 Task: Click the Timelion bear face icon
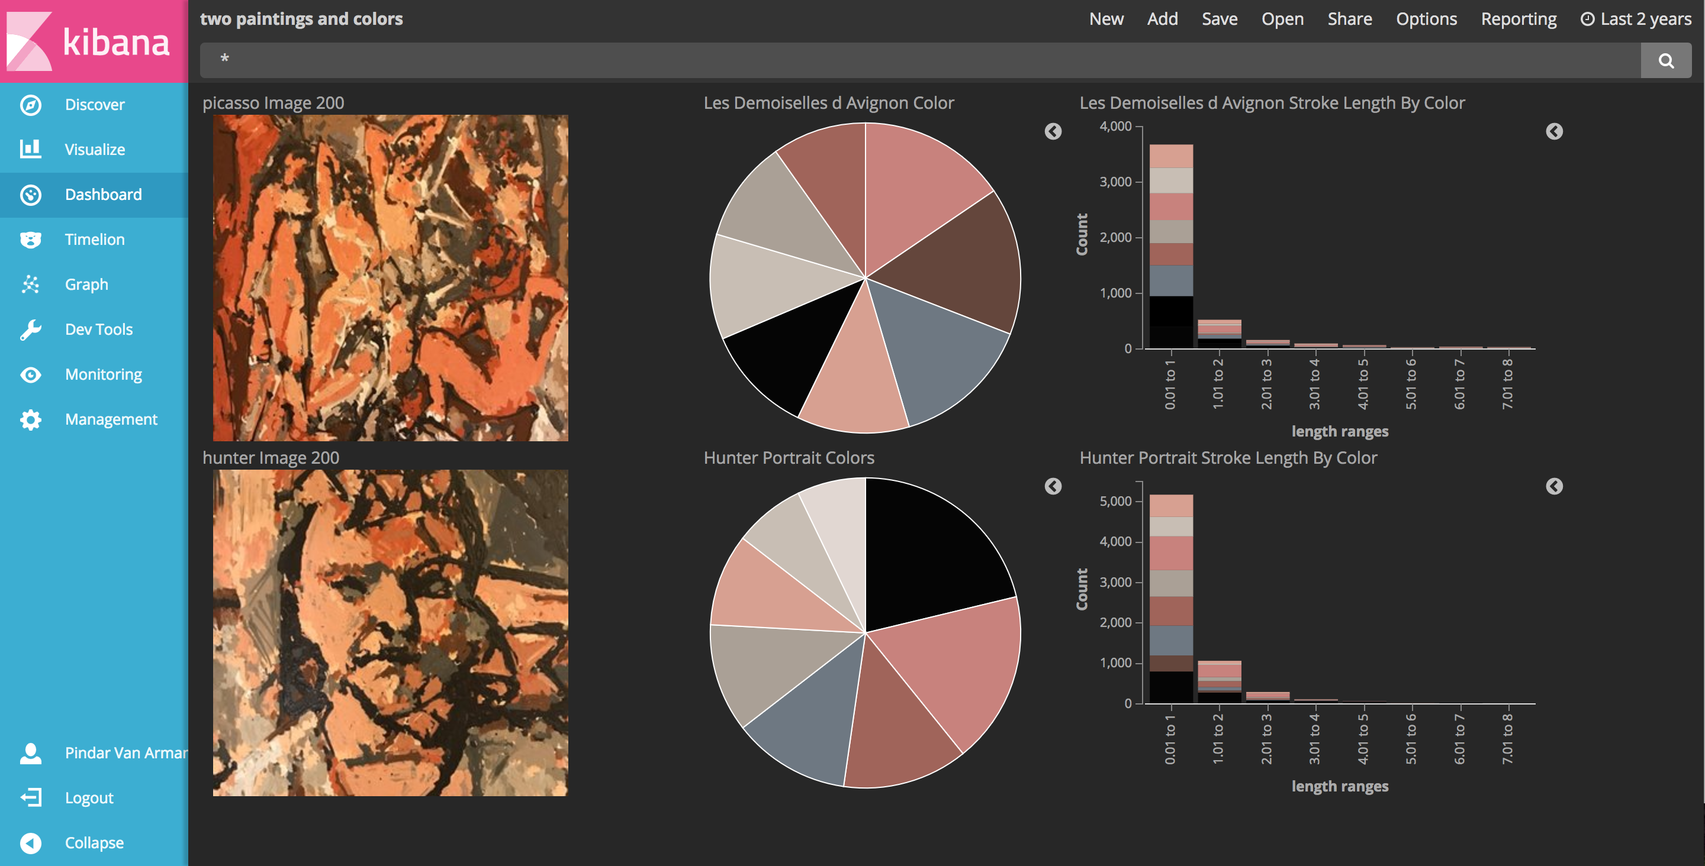(x=30, y=240)
